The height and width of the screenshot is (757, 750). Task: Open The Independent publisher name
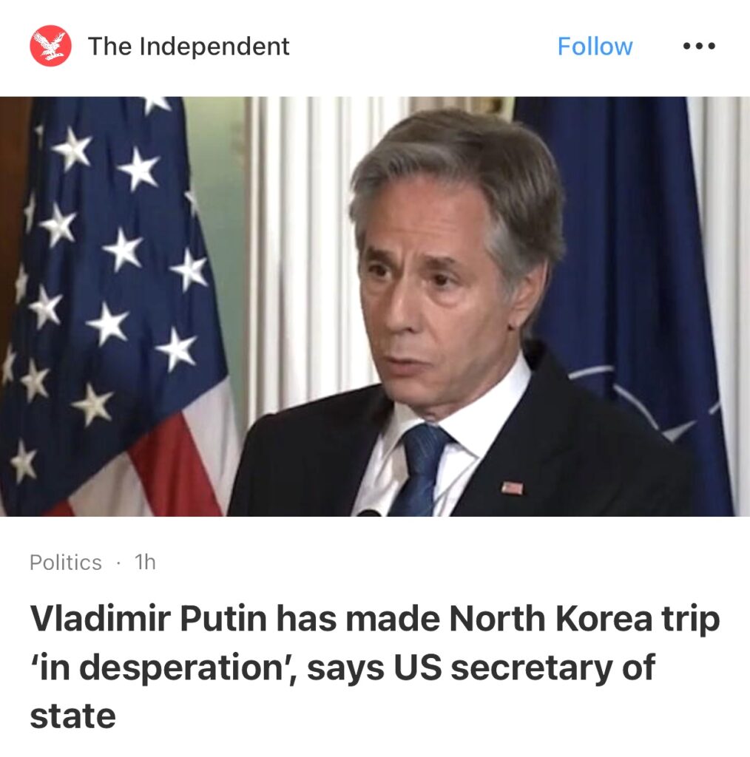point(189,47)
